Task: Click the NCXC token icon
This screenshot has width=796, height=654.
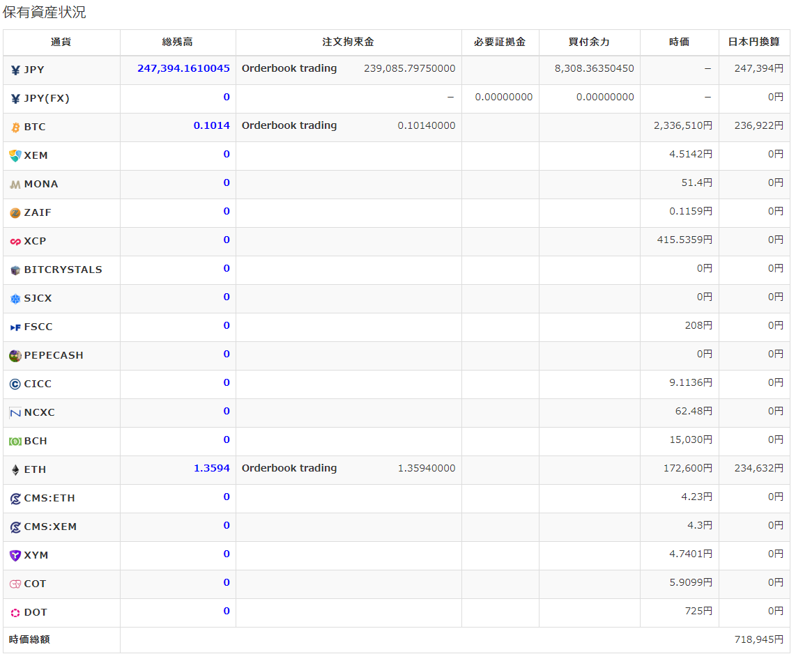Action: (x=15, y=413)
